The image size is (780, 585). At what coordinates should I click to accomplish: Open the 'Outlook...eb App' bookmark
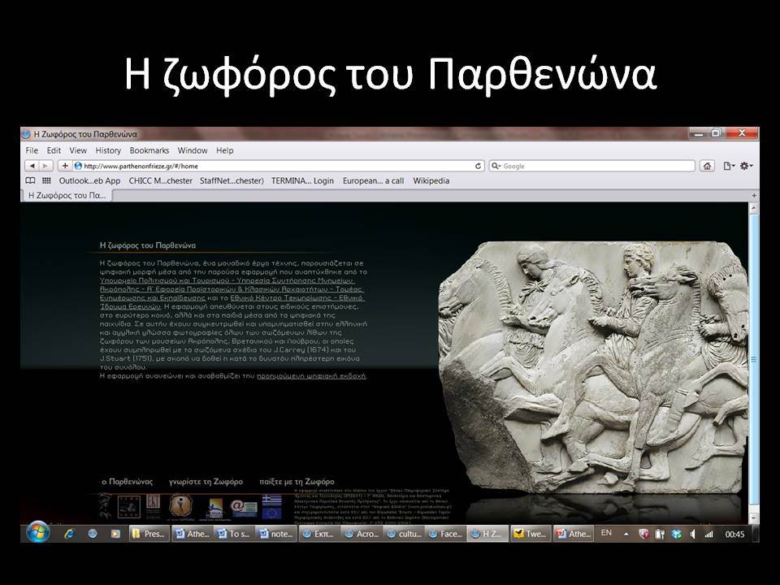tap(89, 180)
